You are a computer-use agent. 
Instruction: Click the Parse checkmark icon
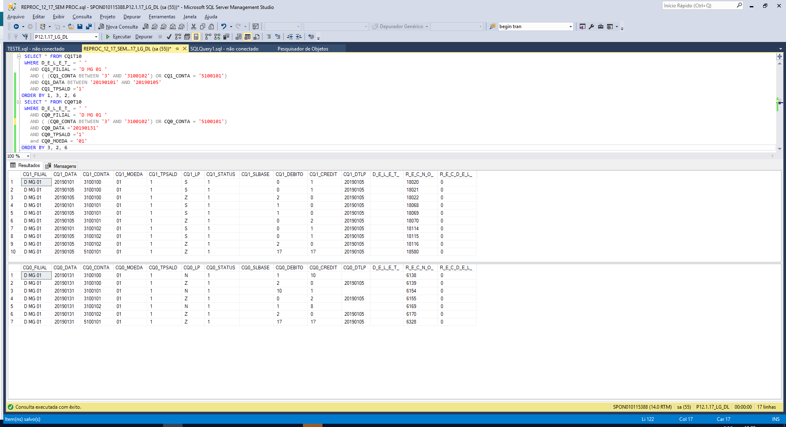click(x=169, y=37)
